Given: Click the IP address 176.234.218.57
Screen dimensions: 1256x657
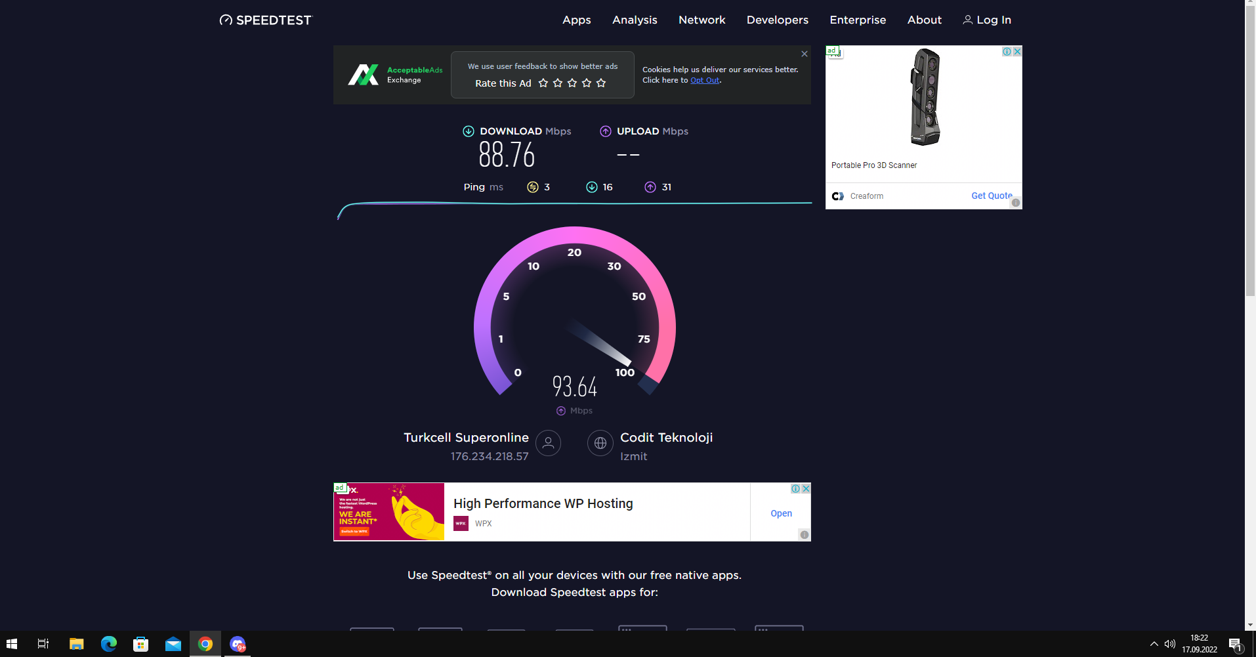Looking at the screenshot, I should [490, 456].
